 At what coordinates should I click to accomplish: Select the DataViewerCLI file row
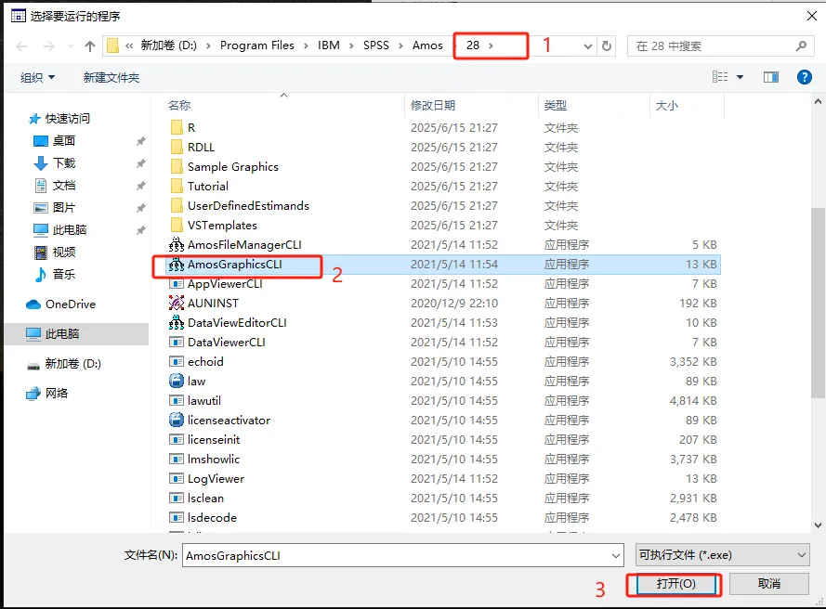point(443,343)
